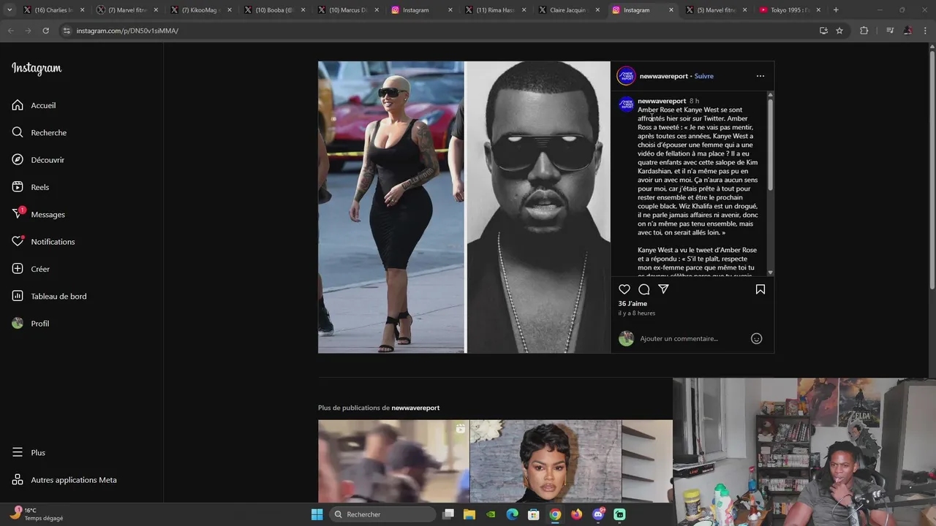The width and height of the screenshot is (936, 526).
Task: Open Messages with unread badge
Action: point(39,214)
